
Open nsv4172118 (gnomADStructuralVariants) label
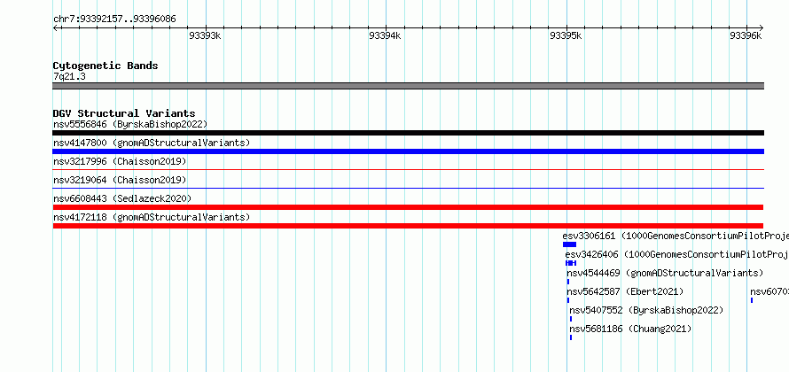pos(152,217)
